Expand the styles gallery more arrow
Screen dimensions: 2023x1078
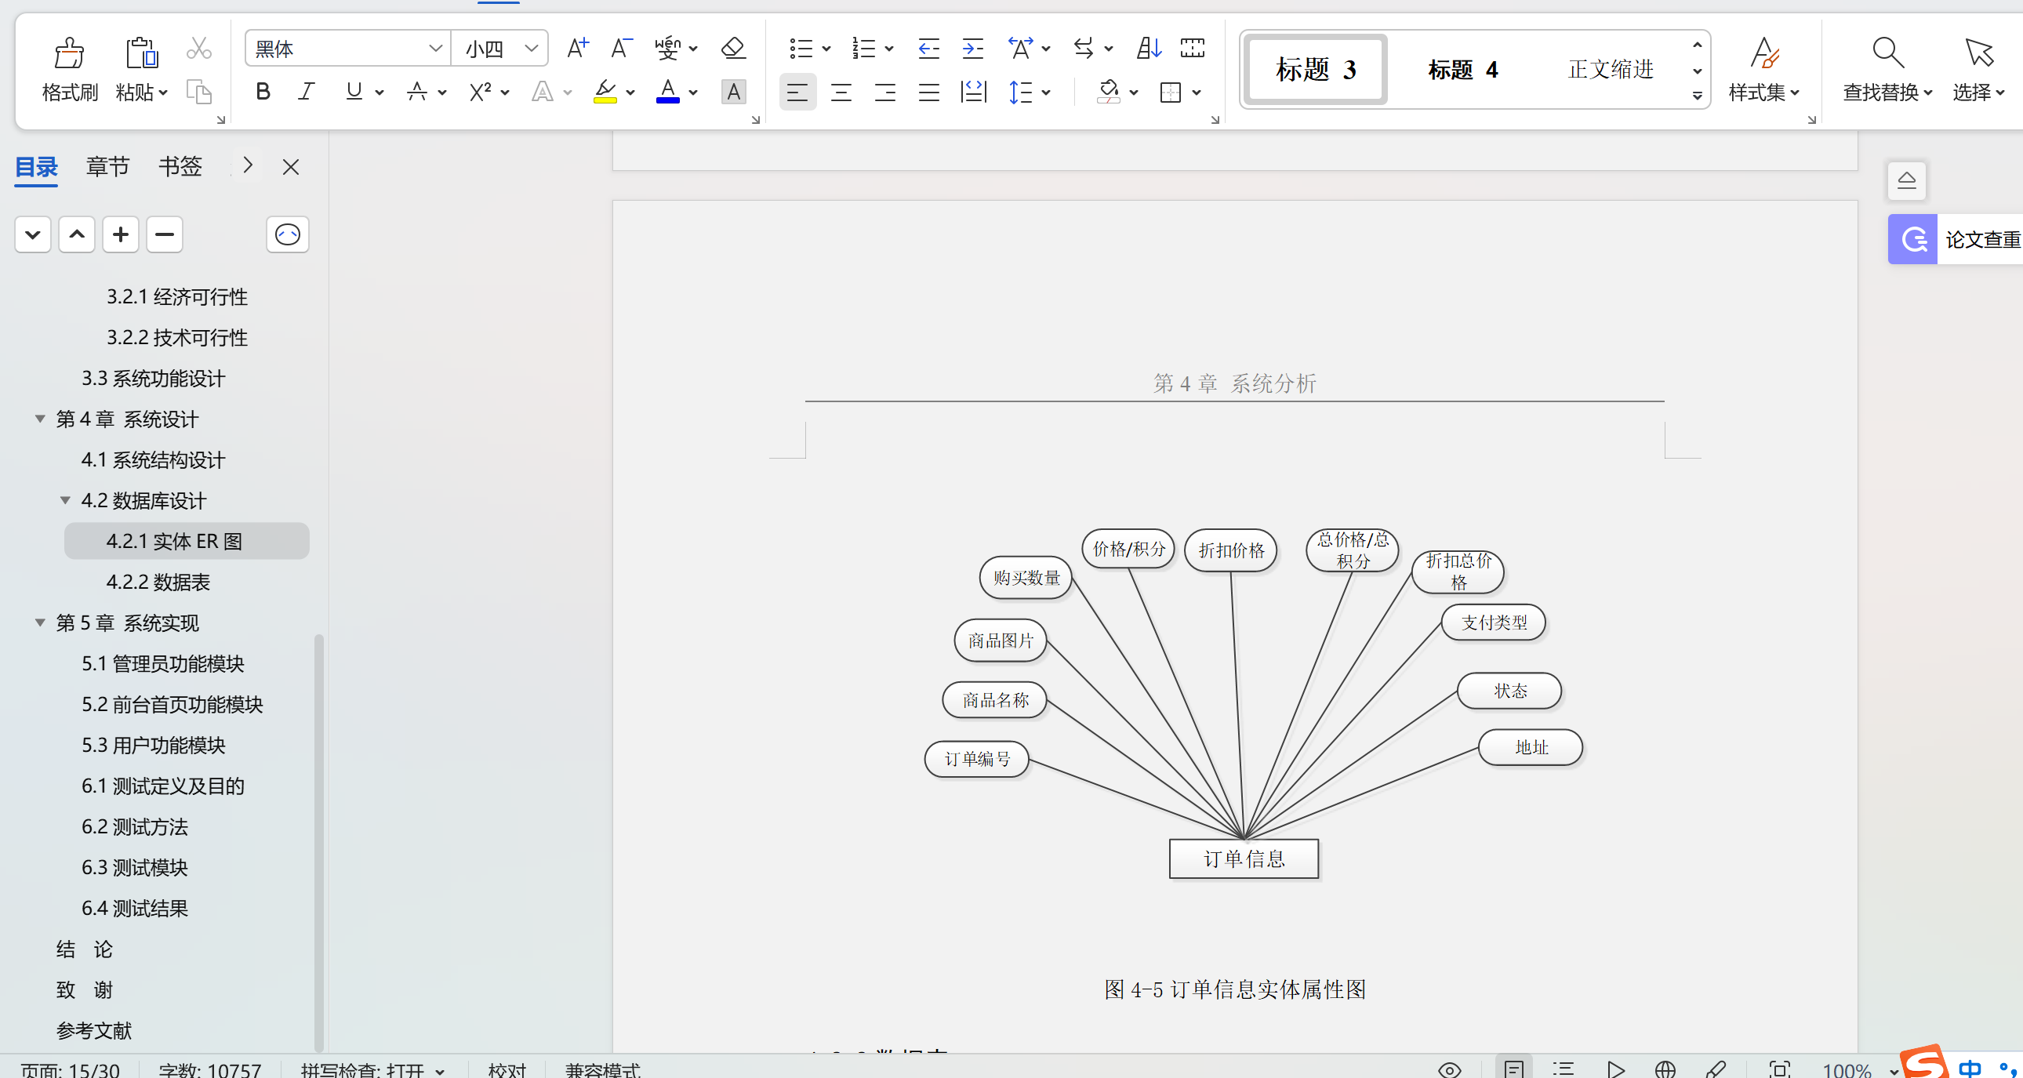(1697, 96)
